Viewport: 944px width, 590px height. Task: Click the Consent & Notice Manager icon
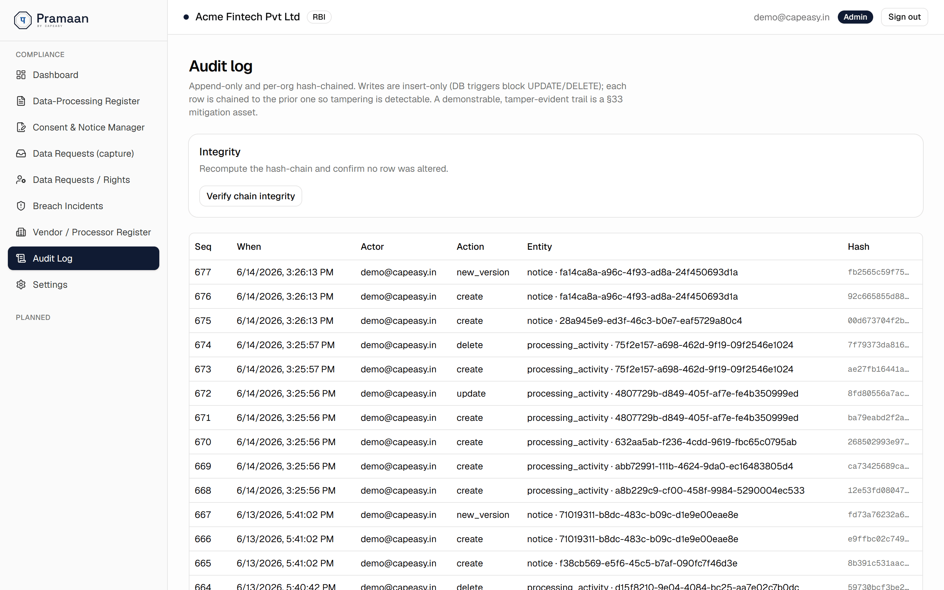[x=21, y=127]
